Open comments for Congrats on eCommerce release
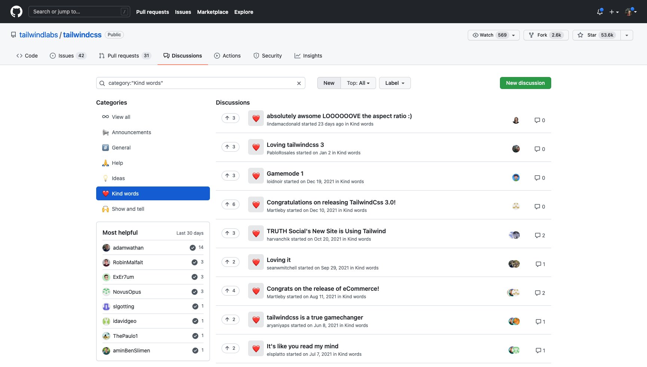Viewport: 647px width, 367px height. pyautogui.click(x=540, y=293)
